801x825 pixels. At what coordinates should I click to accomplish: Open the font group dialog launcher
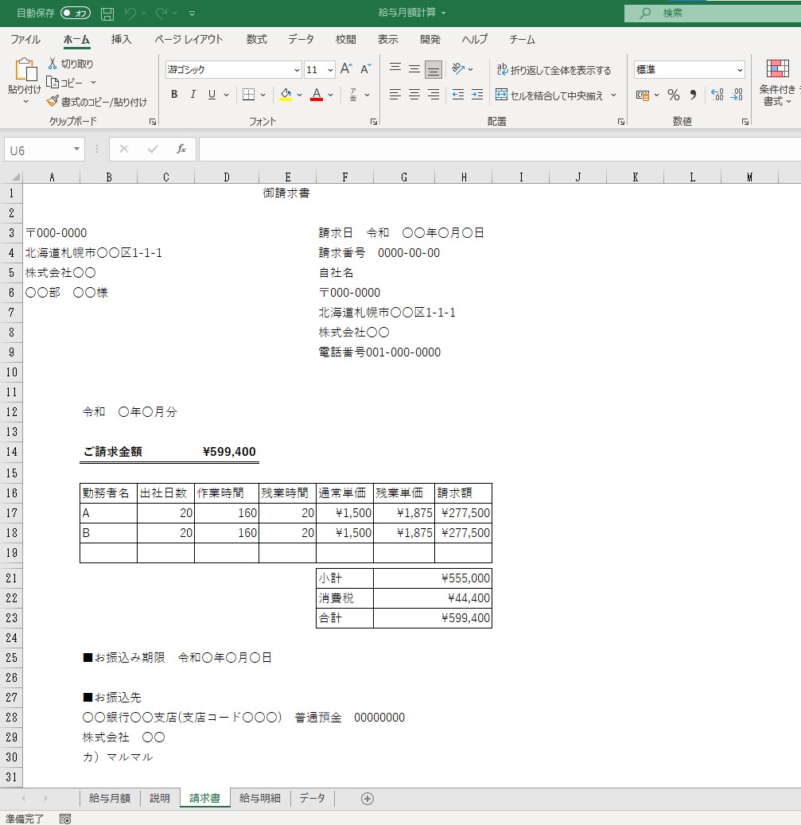click(373, 122)
